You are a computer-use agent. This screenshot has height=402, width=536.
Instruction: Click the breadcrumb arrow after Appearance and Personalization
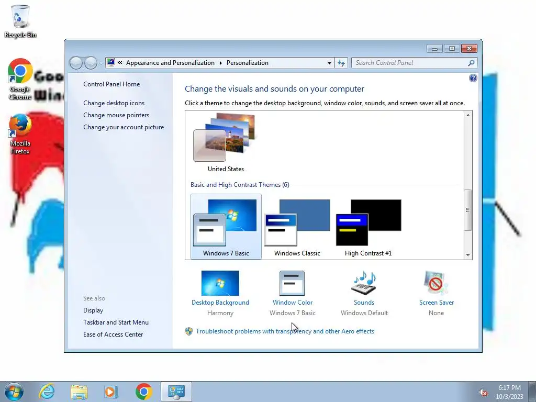click(x=220, y=63)
